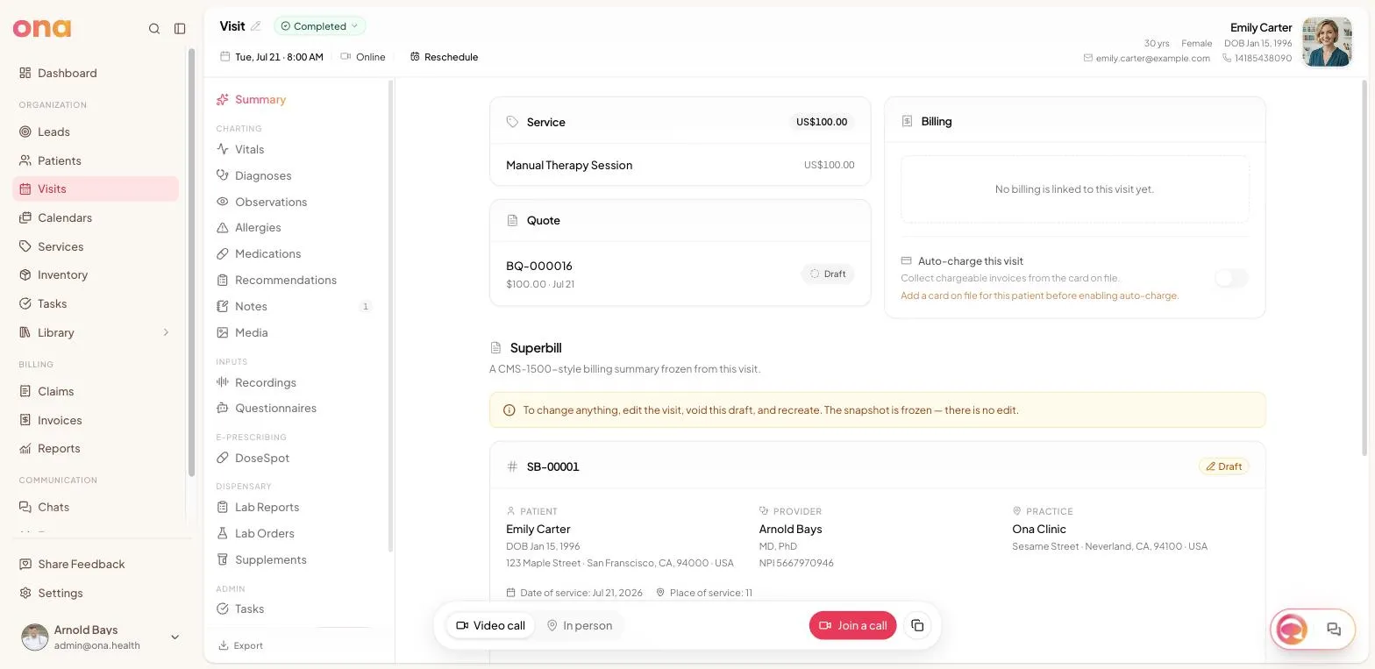
Task: Click the Export button
Action: pos(240,645)
